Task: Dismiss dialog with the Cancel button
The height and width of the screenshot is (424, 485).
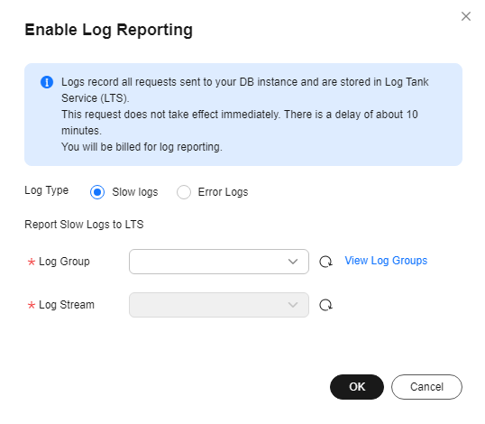Action: [x=426, y=387]
